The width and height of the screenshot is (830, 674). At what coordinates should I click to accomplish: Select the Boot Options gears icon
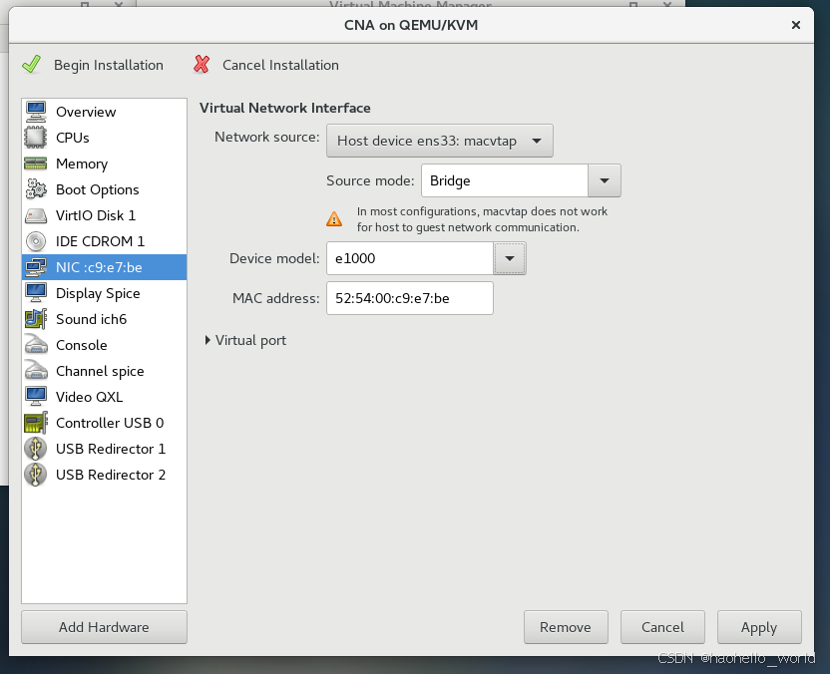tap(36, 189)
